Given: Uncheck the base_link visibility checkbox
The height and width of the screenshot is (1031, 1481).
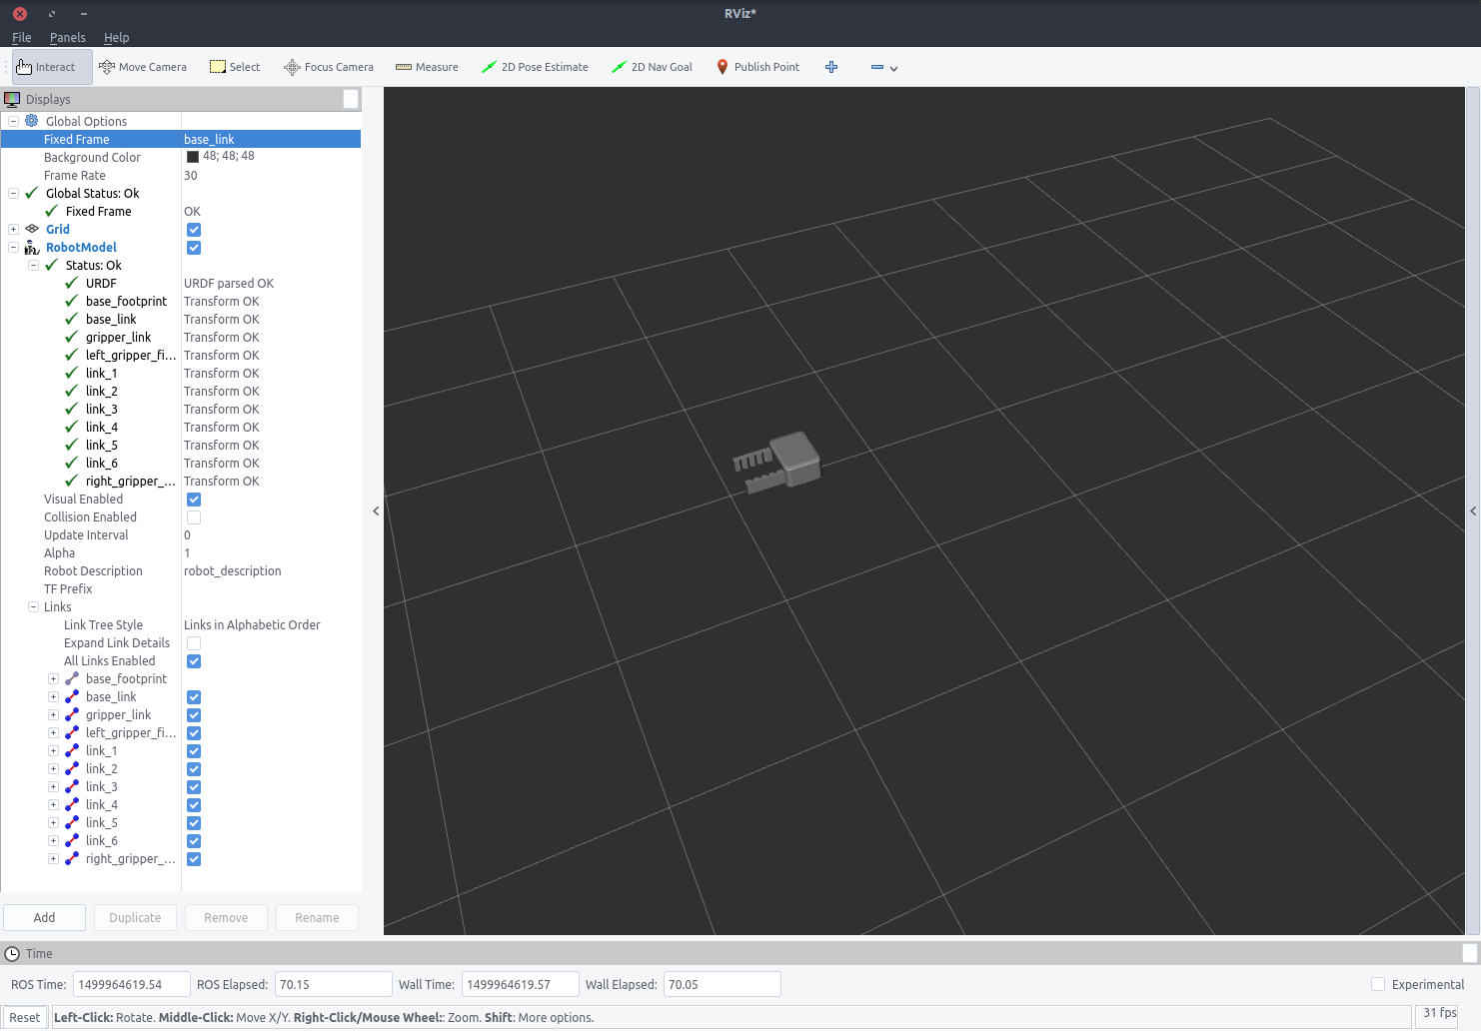Looking at the screenshot, I should tap(194, 697).
